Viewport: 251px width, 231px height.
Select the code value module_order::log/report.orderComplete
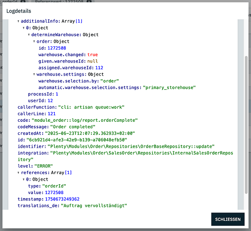coord(85,120)
